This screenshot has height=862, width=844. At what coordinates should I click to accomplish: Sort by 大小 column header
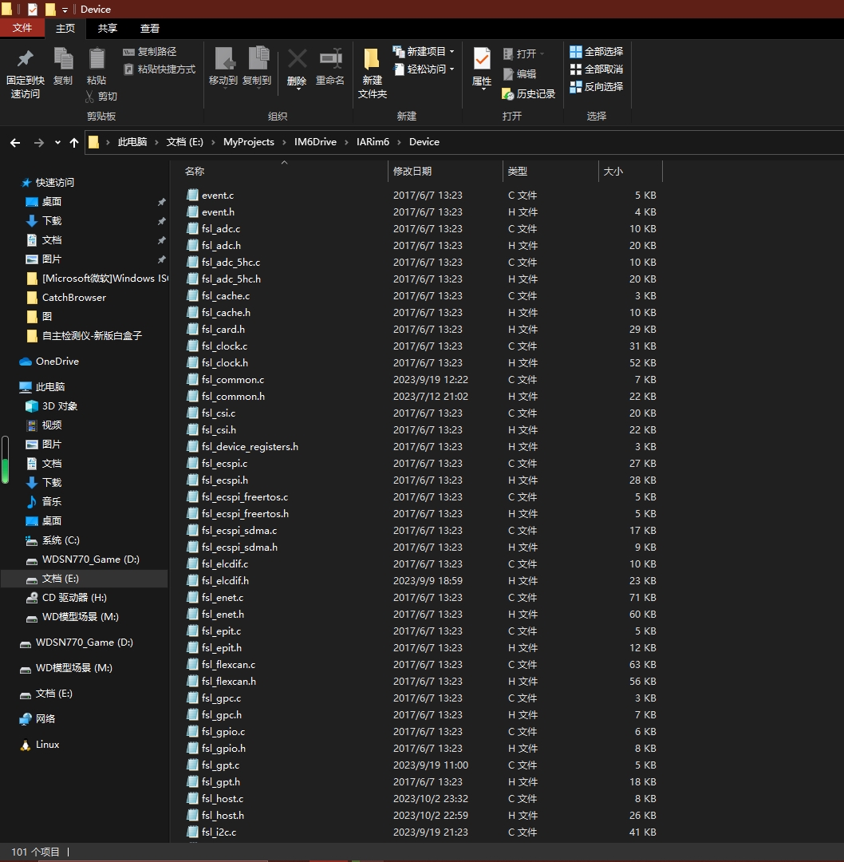tap(631, 171)
